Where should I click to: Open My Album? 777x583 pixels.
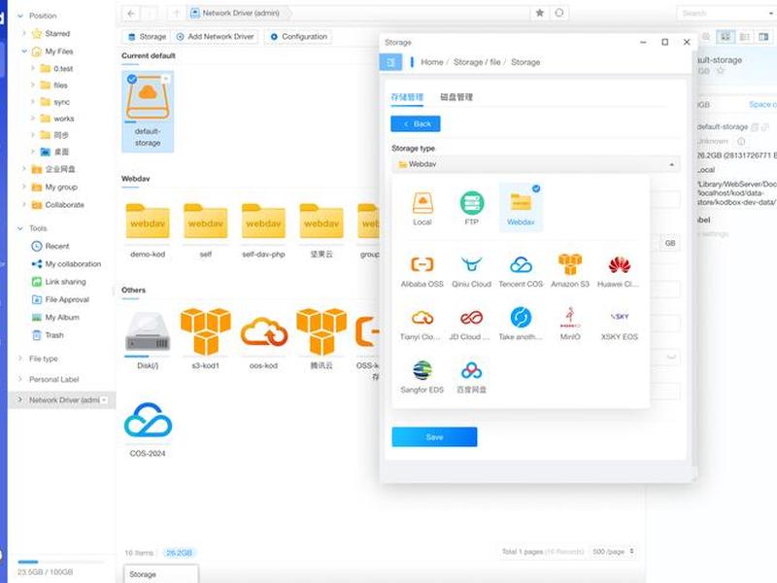[x=55, y=318]
